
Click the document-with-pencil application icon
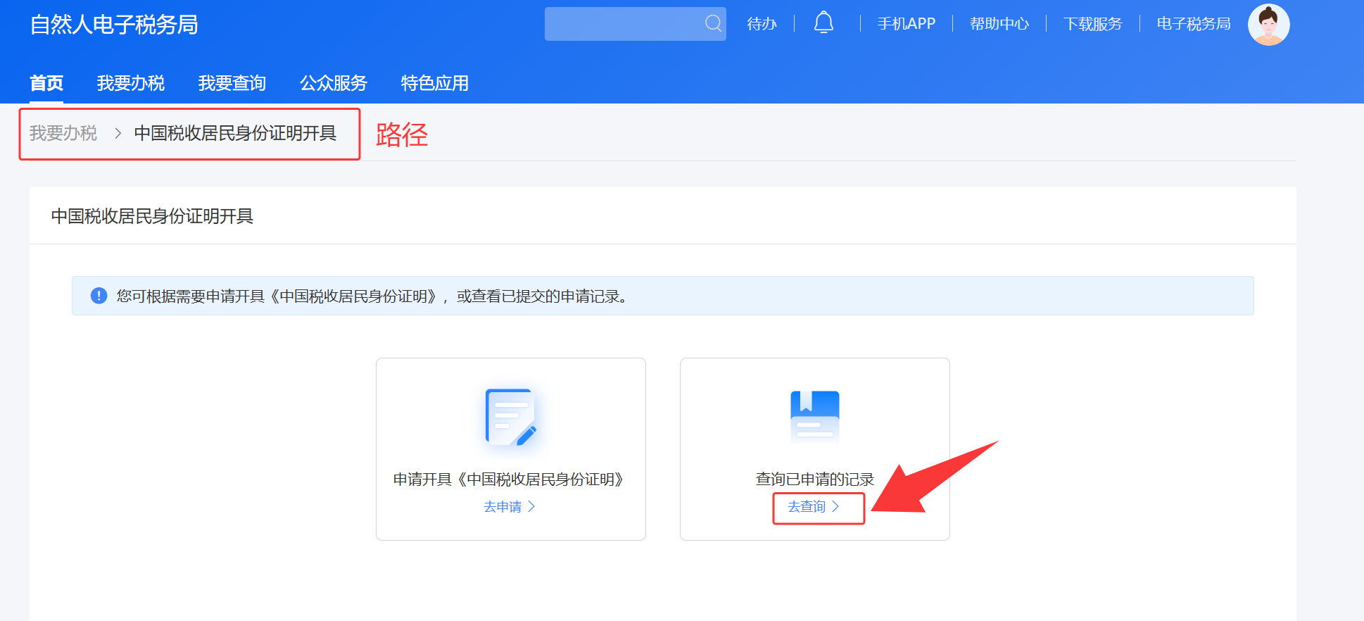click(x=511, y=417)
